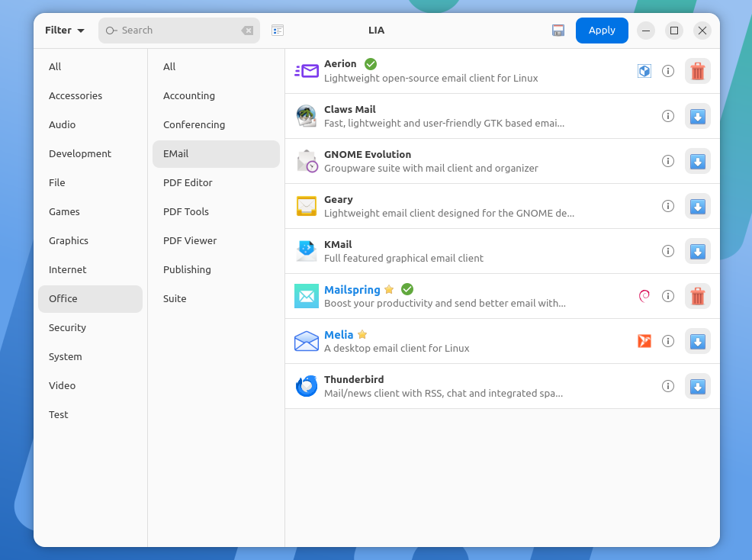The height and width of the screenshot is (560, 752).
Task: Open the info icon for Melia
Action: [x=667, y=341]
